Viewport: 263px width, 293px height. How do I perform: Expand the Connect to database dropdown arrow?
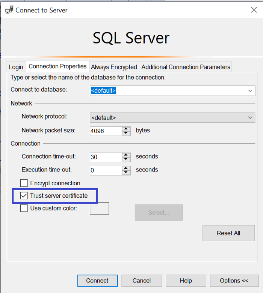(250, 91)
